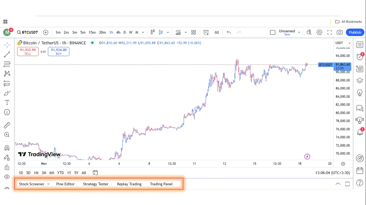Open chart settings hexagon icon
This screenshot has height=205, width=366.
(x=319, y=32)
